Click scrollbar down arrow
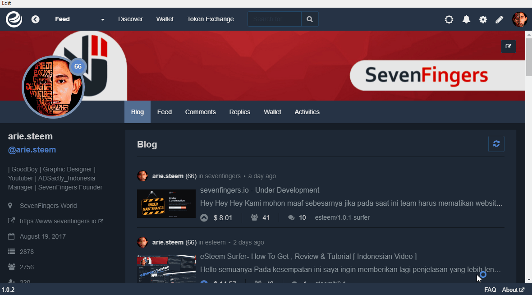Viewport: 532px width, 295px height. pyautogui.click(x=528, y=280)
